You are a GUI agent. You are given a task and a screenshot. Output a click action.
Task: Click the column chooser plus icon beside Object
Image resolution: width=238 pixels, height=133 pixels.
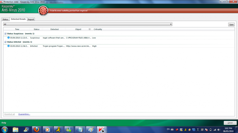coord(90,29)
